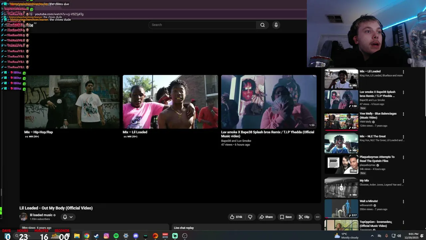This screenshot has height=240, width=426.
Task: Open options menu for Ynw Melly Blue Balenciagas
Action: [x=403, y=114]
